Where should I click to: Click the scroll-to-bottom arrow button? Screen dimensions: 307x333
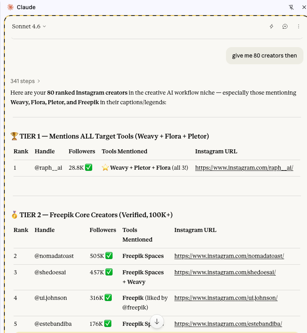pos(156,321)
